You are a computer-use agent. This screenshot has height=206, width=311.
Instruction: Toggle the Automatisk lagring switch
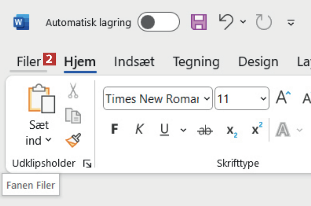(158, 22)
